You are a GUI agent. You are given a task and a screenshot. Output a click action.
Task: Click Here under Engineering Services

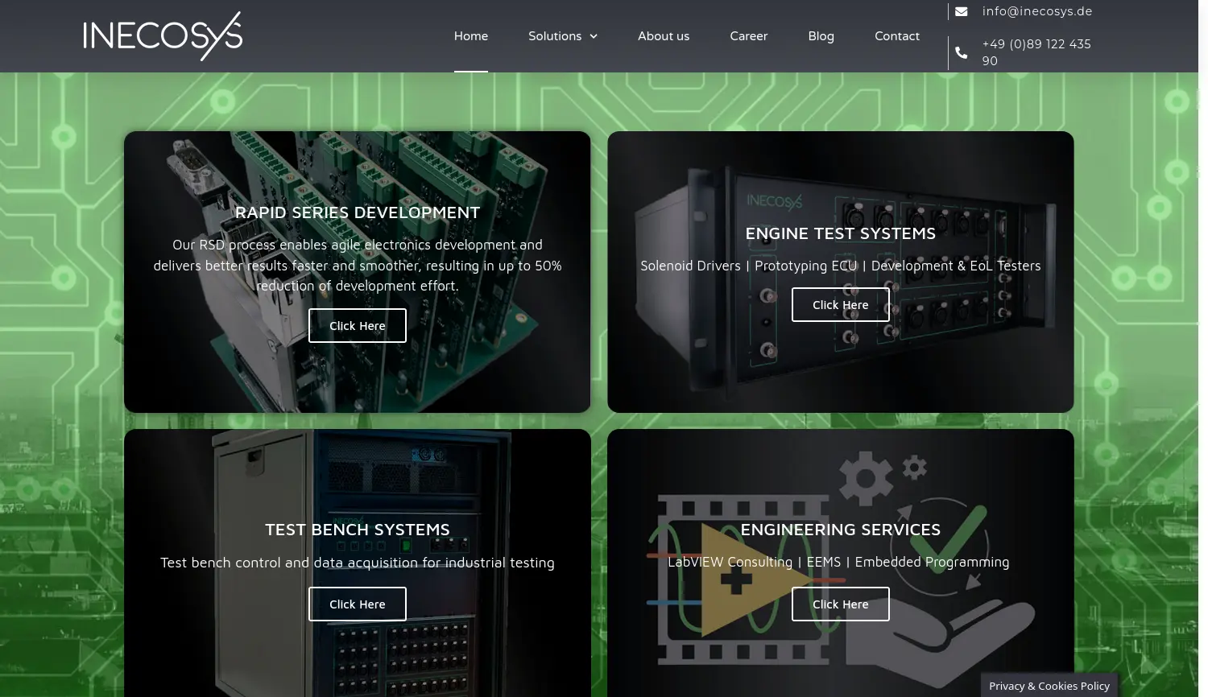[840, 604]
